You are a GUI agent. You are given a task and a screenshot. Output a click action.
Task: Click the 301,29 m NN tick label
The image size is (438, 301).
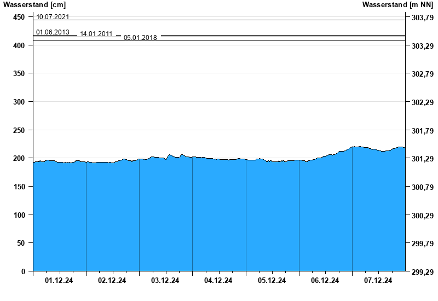click(422, 159)
